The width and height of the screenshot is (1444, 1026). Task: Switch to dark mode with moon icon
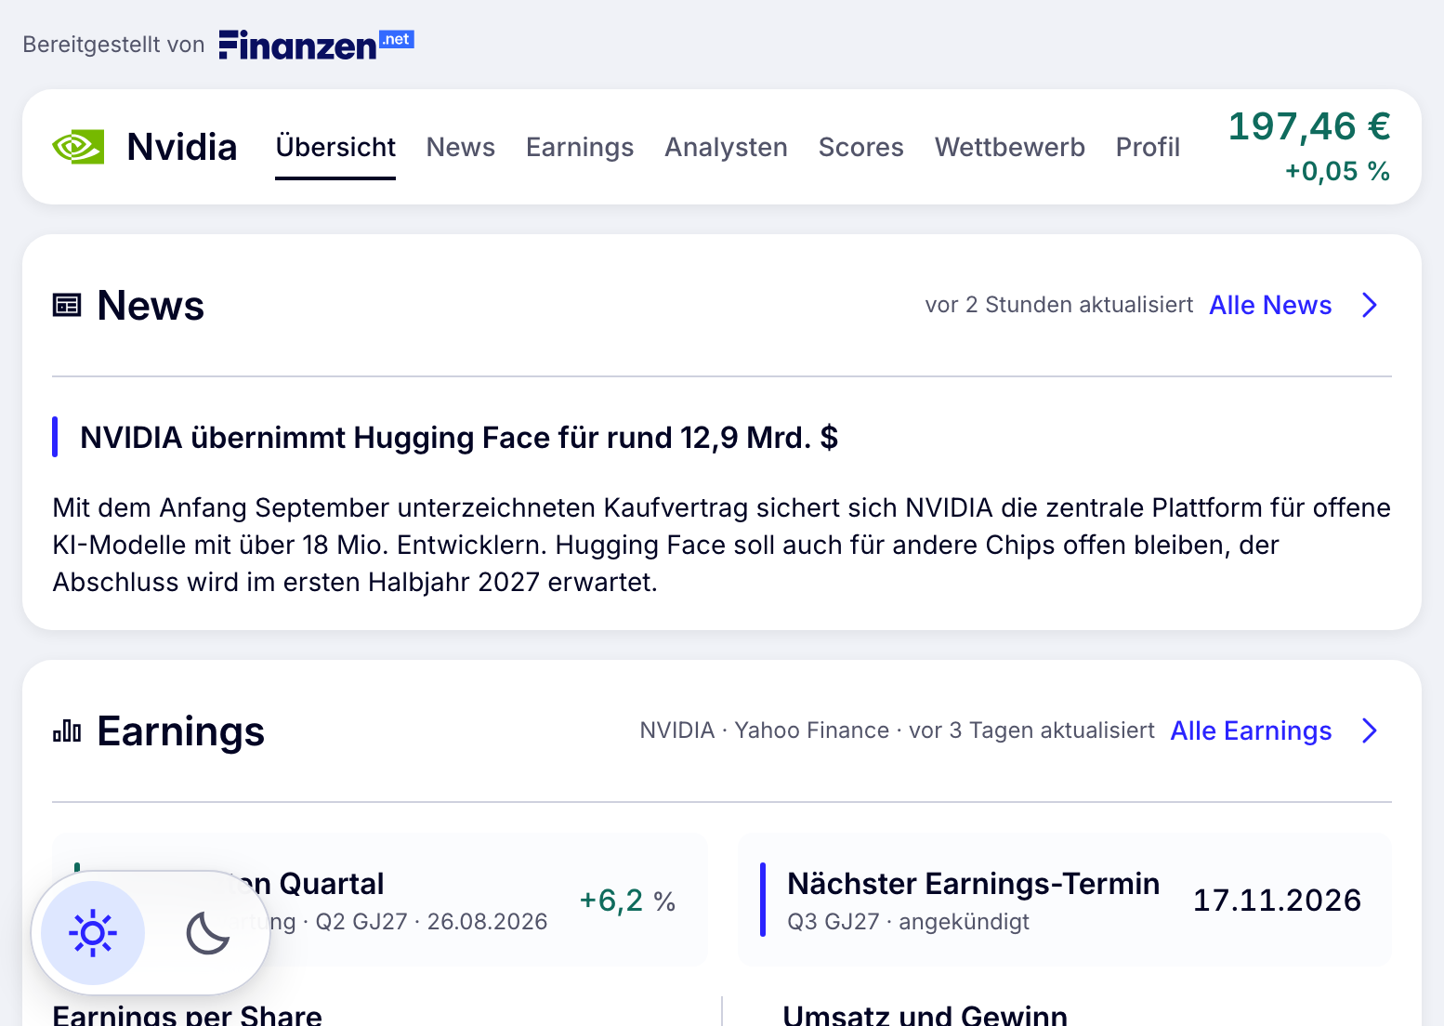click(x=208, y=932)
